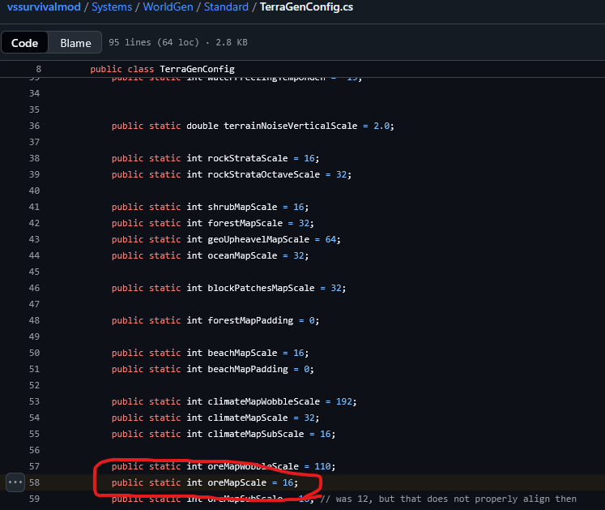Screen dimensions: 605x510
Task: Jump to sticky class header line 8
Action: pyautogui.click(x=38, y=69)
